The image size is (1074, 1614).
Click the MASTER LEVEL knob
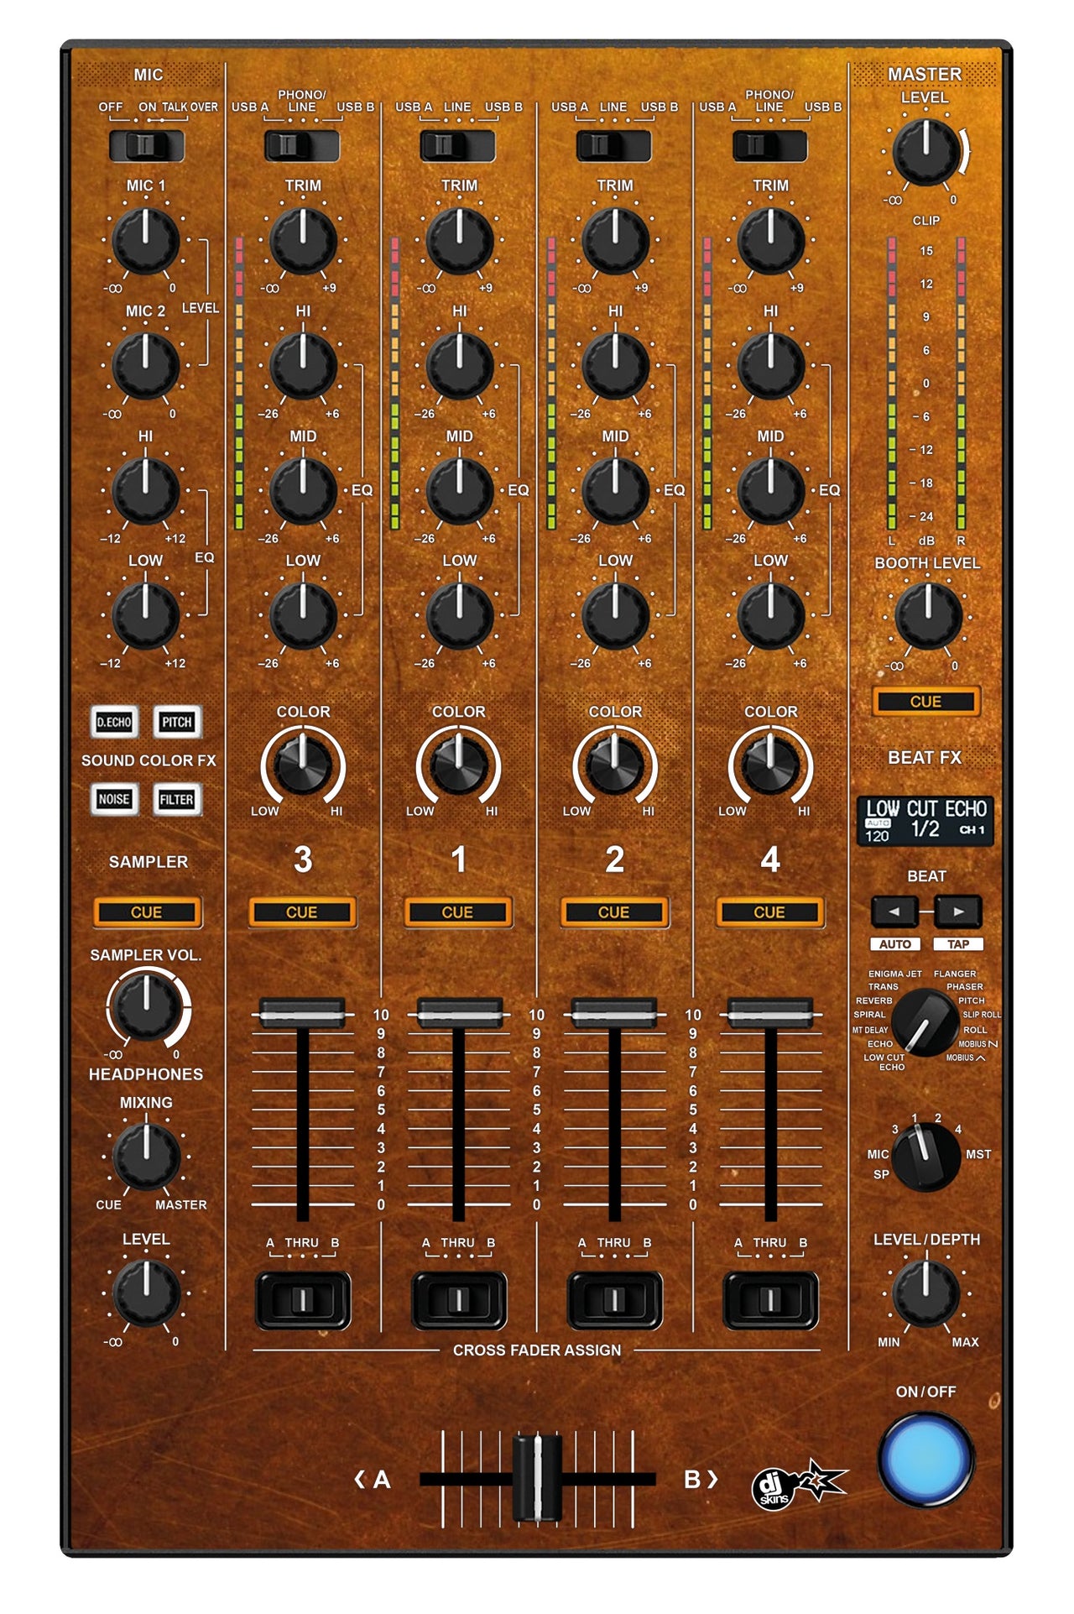coord(926,153)
